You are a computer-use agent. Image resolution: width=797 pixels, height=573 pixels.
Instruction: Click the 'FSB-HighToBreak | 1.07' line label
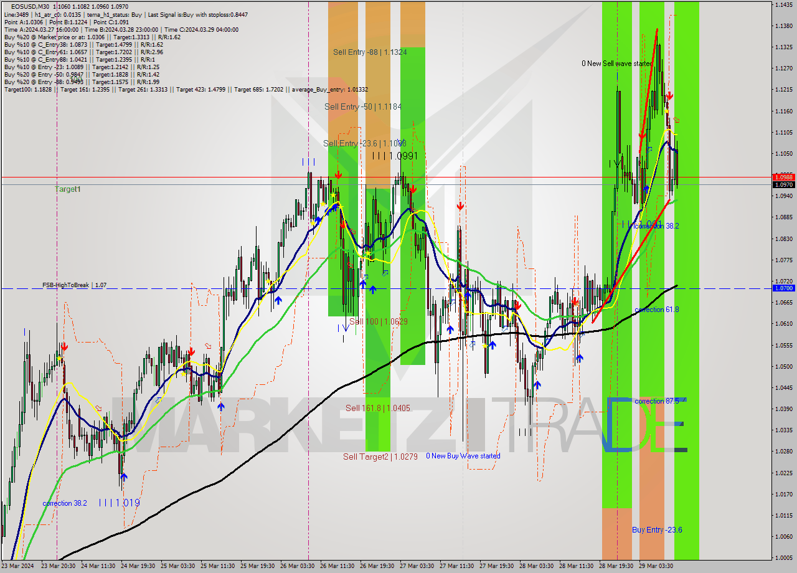click(x=74, y=285)
